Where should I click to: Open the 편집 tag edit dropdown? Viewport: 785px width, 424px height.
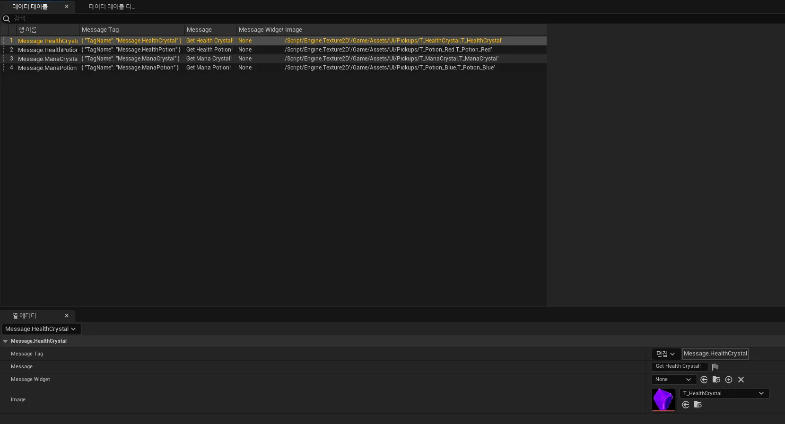pos(666,354)
